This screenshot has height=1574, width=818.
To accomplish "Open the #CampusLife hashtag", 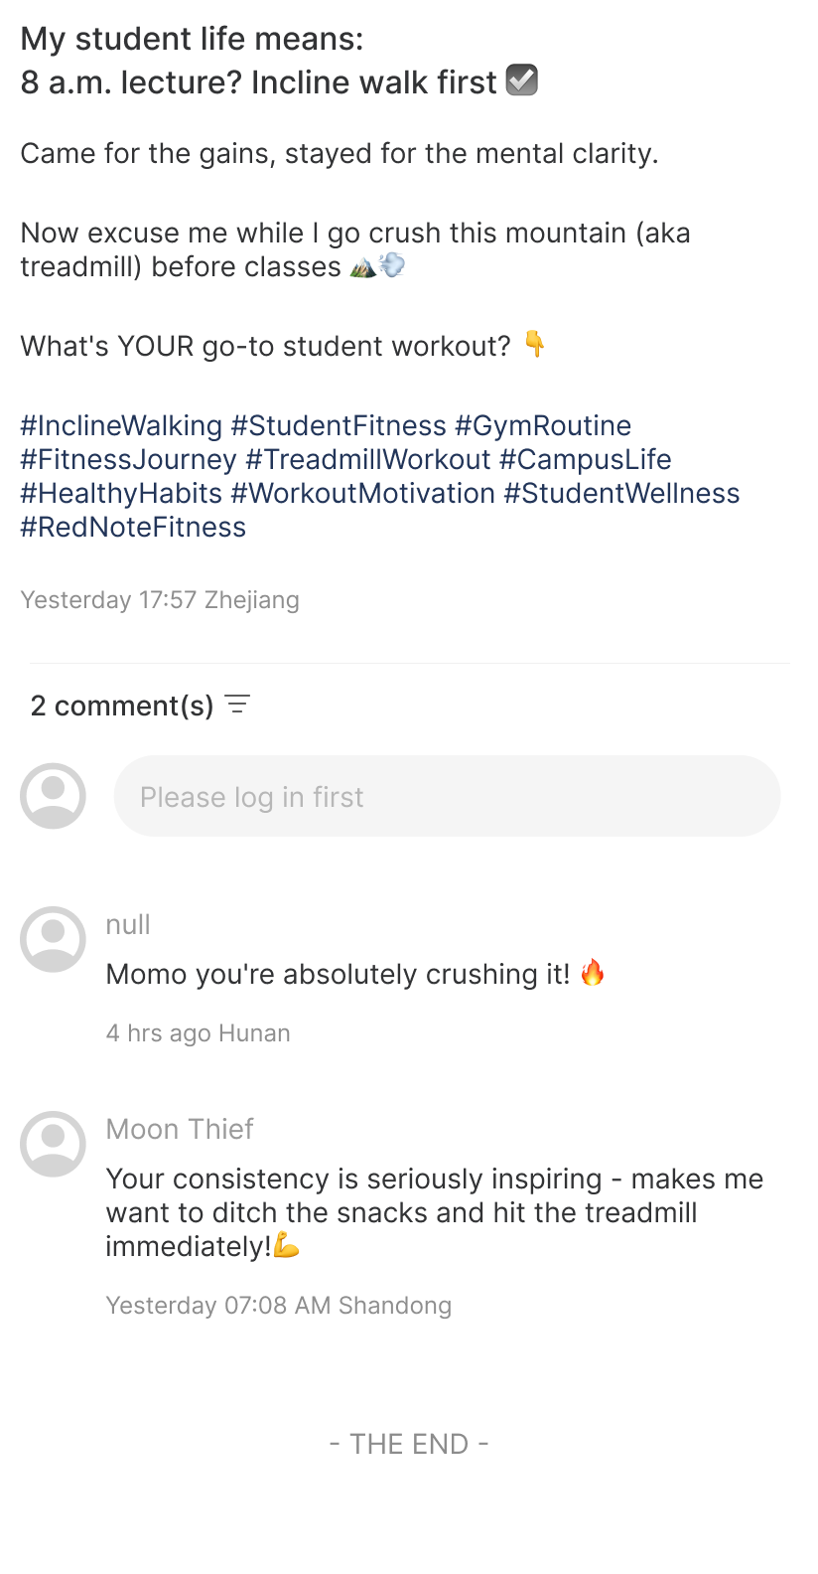I will (x=586, y=459).
